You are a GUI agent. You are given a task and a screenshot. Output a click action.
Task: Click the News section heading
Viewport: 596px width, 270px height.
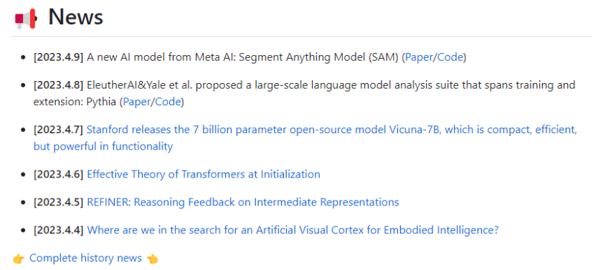pyautogui.click(x=75, y=17)
